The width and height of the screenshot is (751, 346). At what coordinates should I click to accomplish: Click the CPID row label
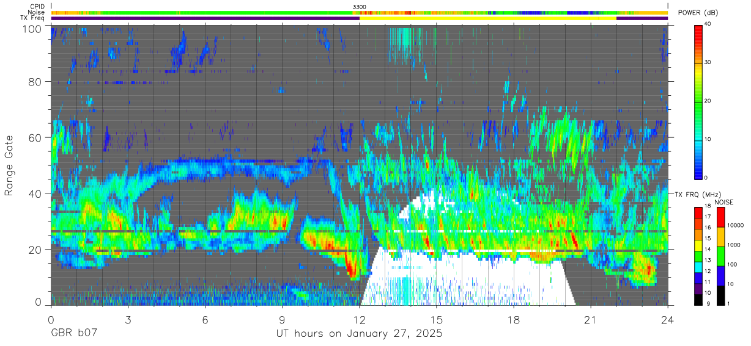[x=37, y=6]
